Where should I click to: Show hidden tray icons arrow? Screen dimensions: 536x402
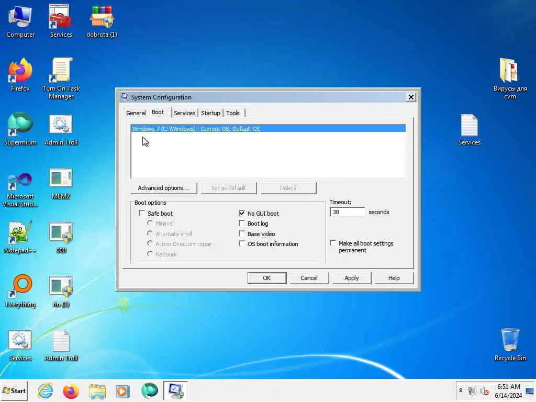461,390
